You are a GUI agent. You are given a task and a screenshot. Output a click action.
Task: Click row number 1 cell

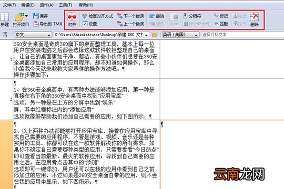pyautogui.click(x=6, y=59)
